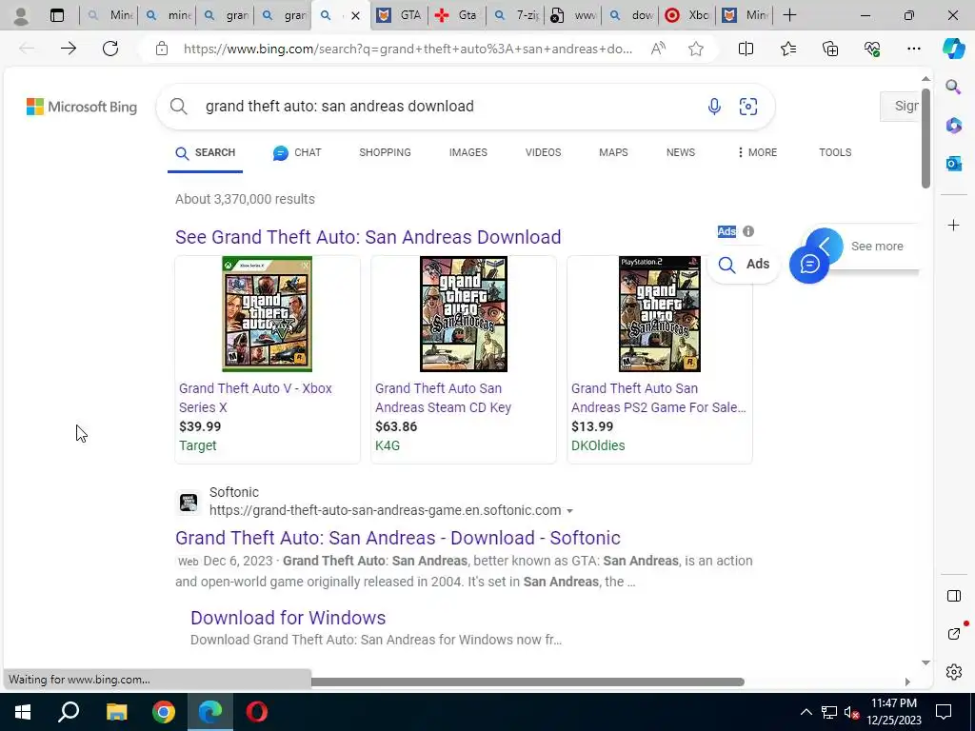The width and height of the screenshot is (975, 731).
Task: Open Edge Settings and more menu
Action: pyautogui.click(x=913, y=49)
